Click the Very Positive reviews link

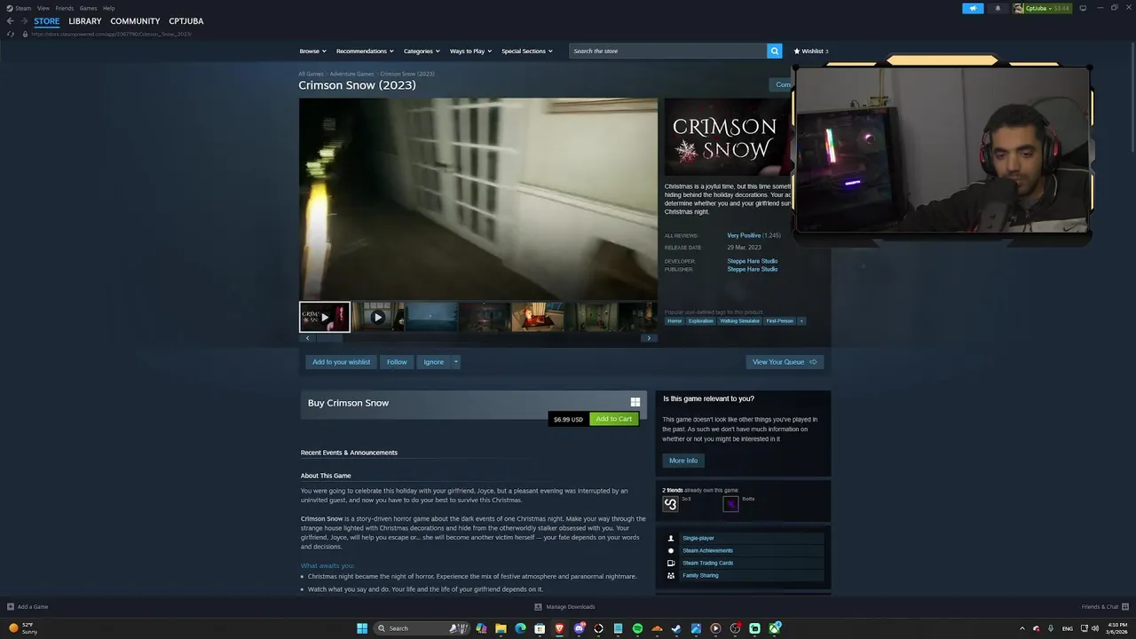click(x=744, y=235)
